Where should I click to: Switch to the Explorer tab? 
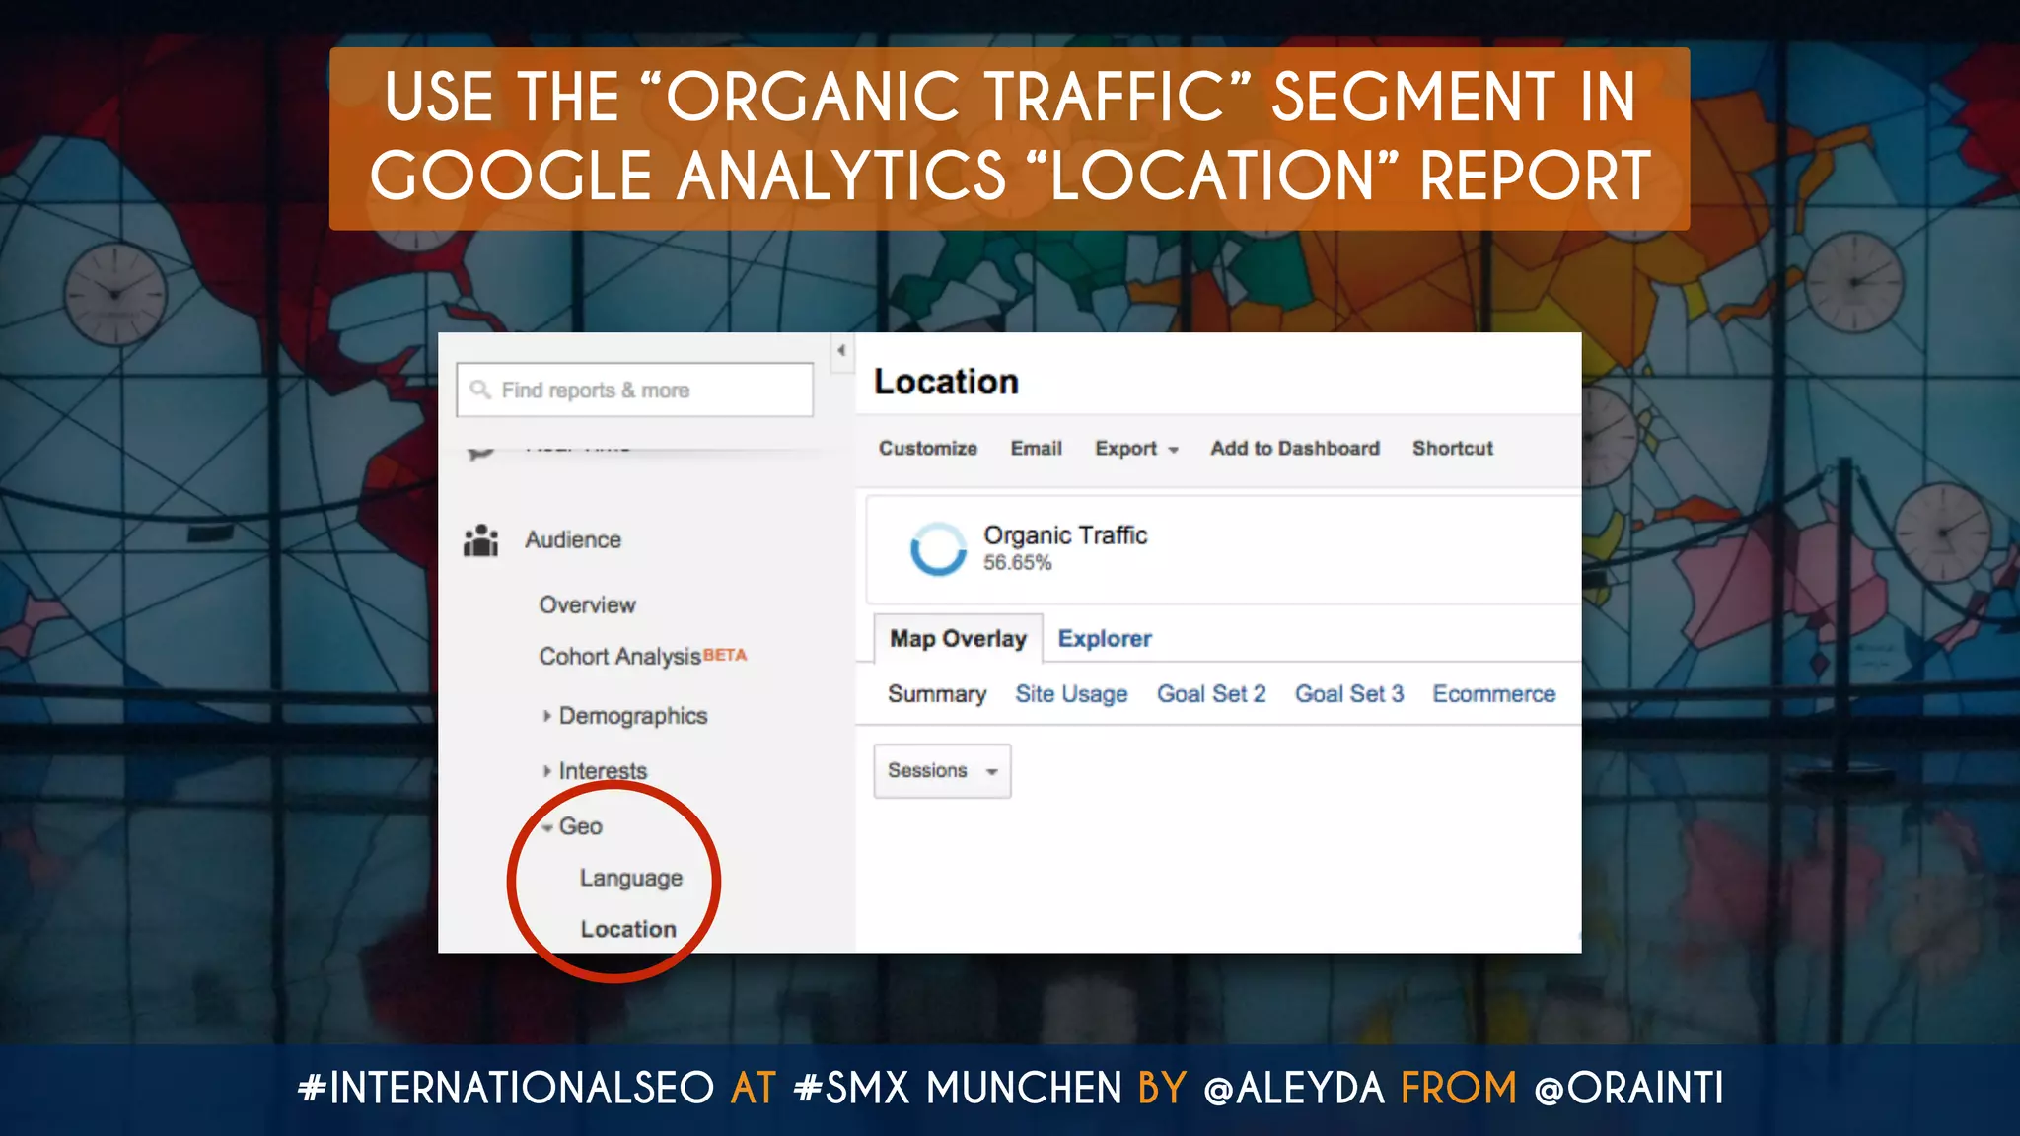pos(1105,639)
